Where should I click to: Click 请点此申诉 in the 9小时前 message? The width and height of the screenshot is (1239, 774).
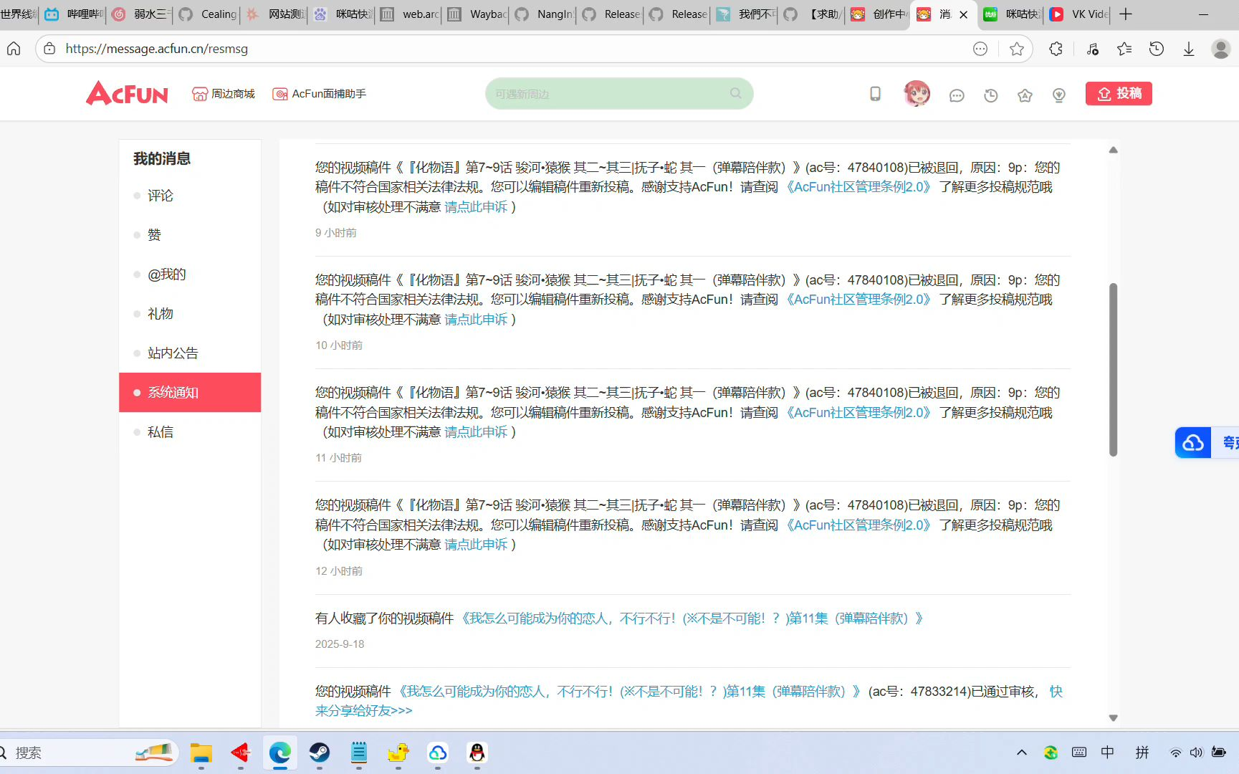tap(476, 207)
